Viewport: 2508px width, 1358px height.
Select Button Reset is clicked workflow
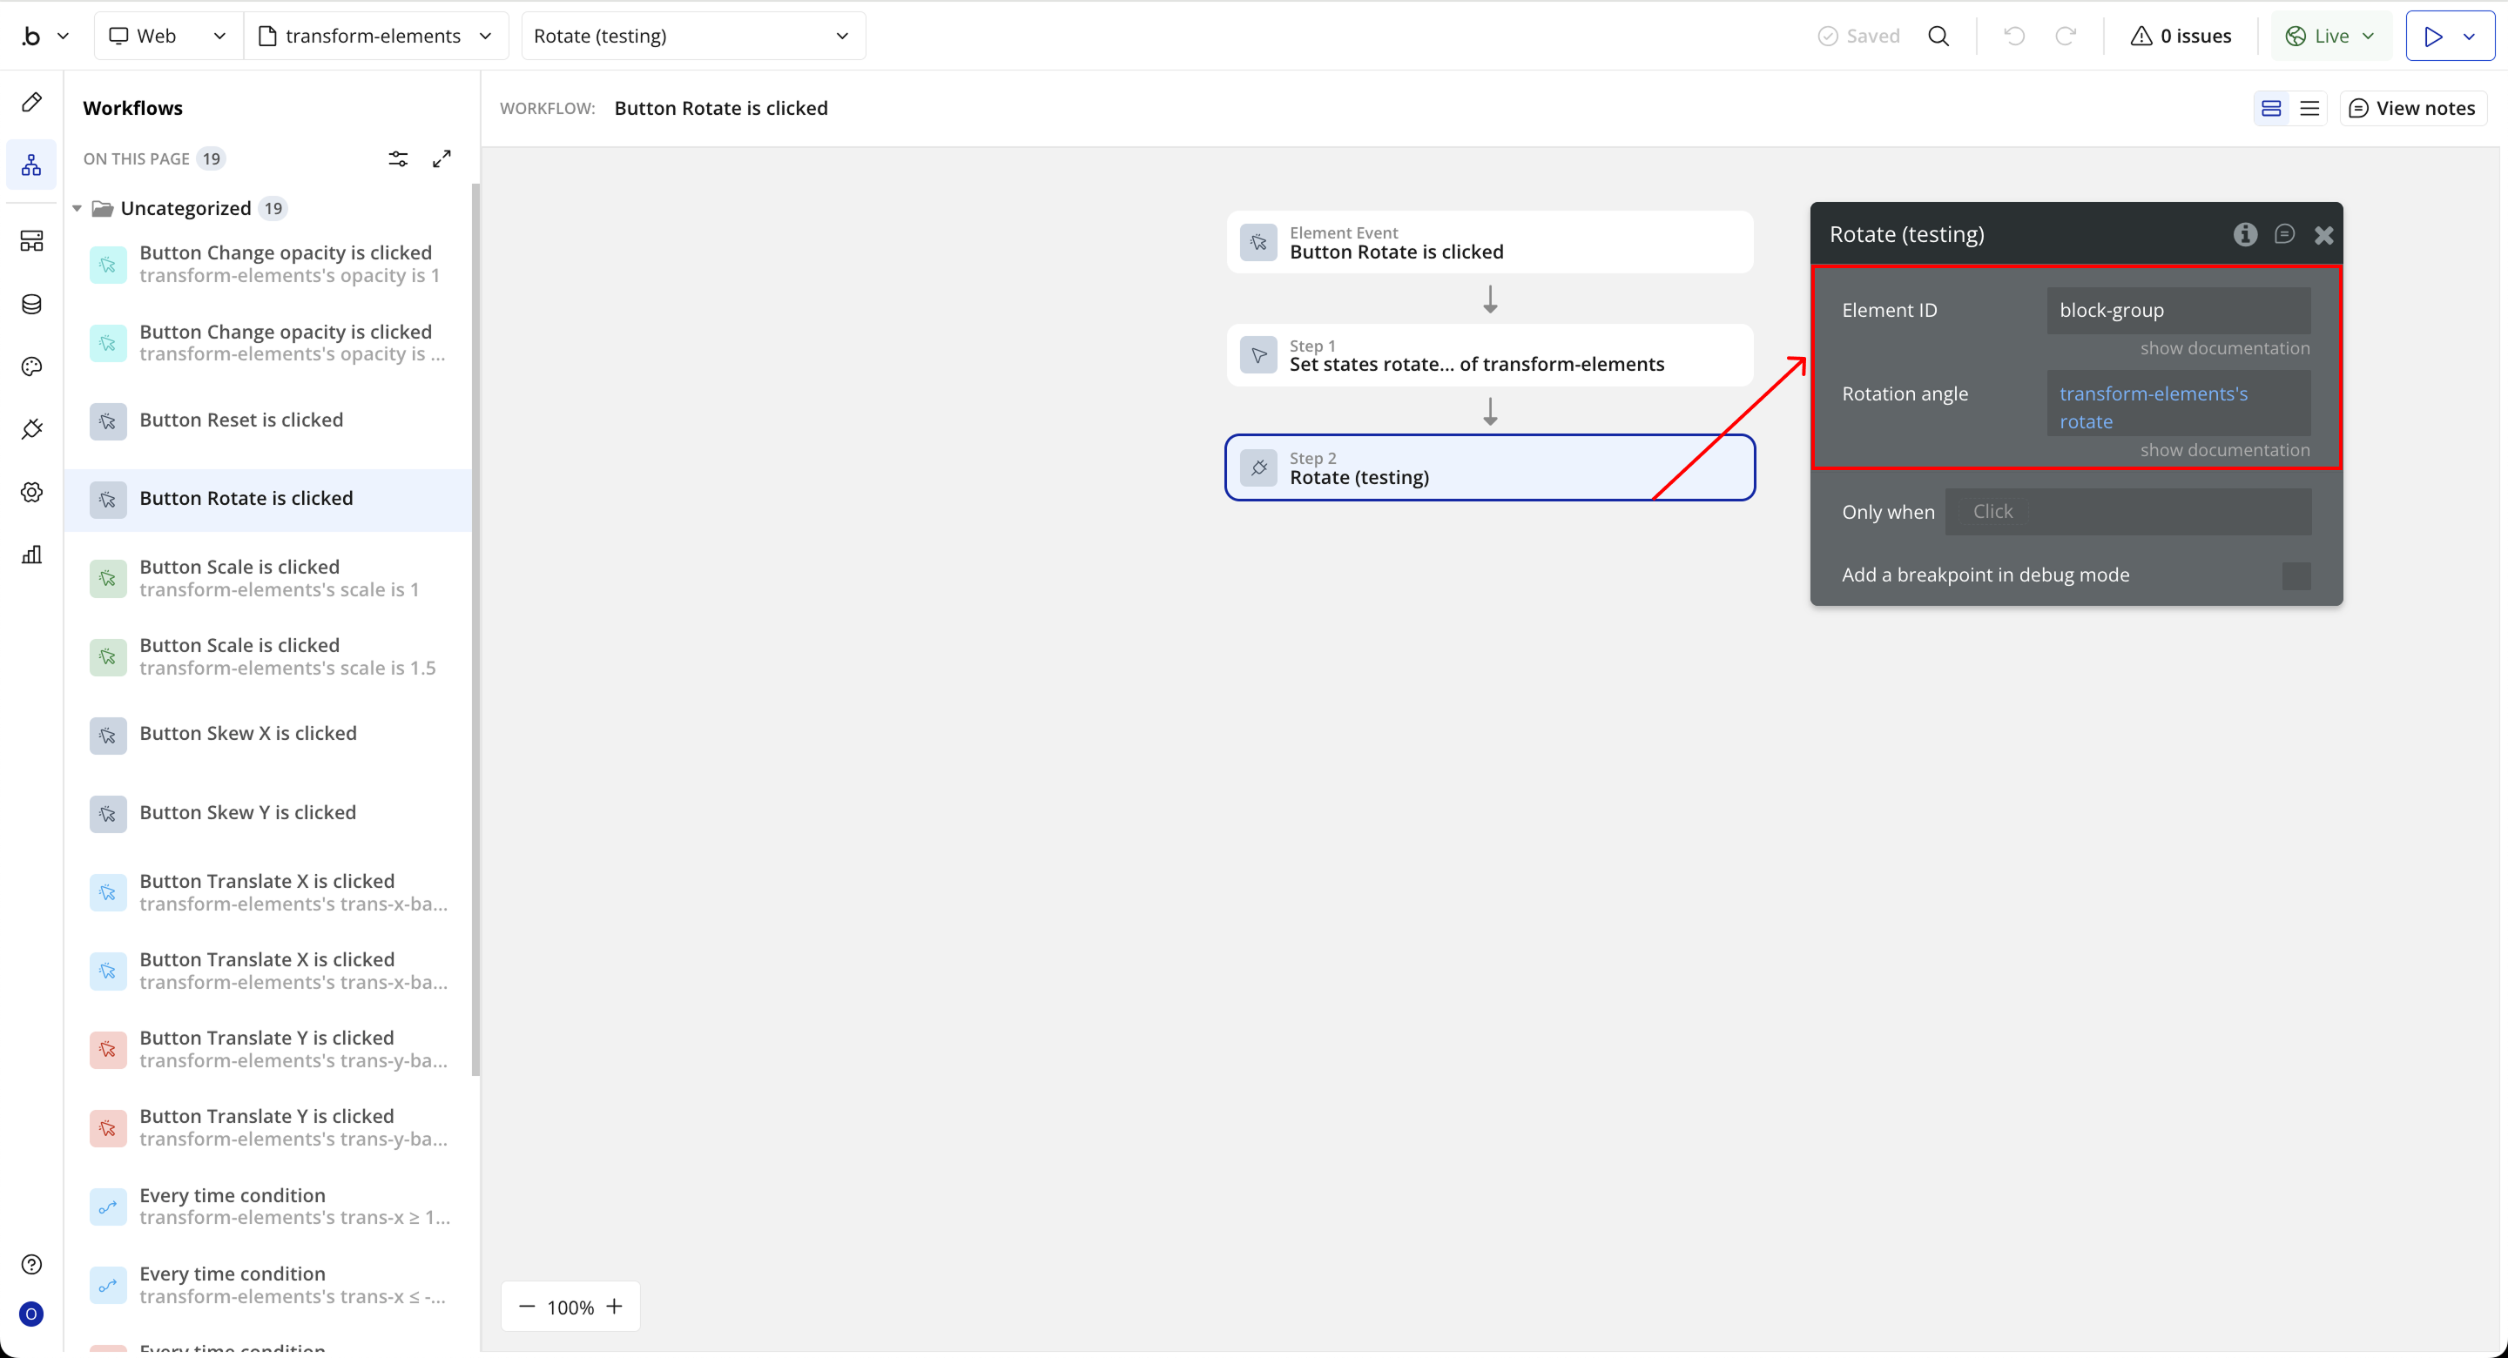coord(240,420)
